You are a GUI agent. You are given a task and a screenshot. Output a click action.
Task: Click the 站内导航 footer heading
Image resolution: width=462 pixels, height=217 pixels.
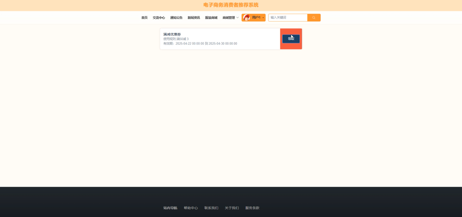pyautogui.click(x=170, y=208)
